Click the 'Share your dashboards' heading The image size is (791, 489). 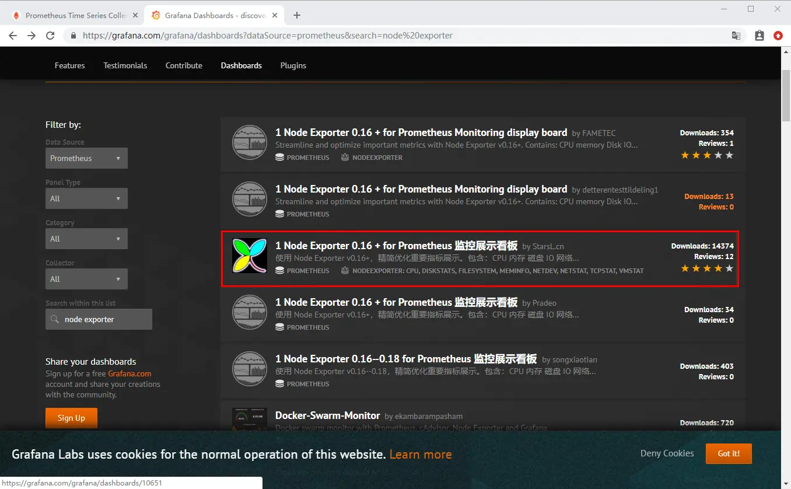pyautogui.click(x=91, y=362)
